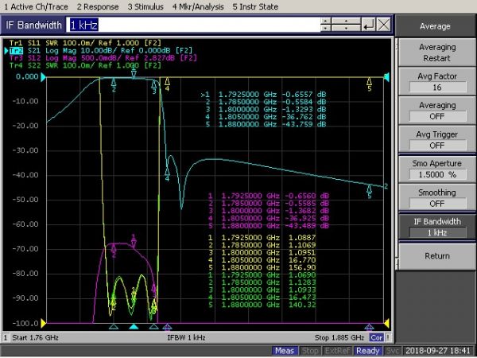Toggle the Avg Trigger OFF softkey
Viewport: 477px width, 358px height.
(x=437, y=140)
